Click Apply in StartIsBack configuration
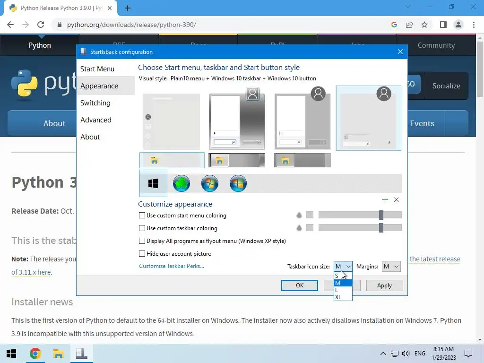Screen dimensions: 484x363 [x=384, y=285]
